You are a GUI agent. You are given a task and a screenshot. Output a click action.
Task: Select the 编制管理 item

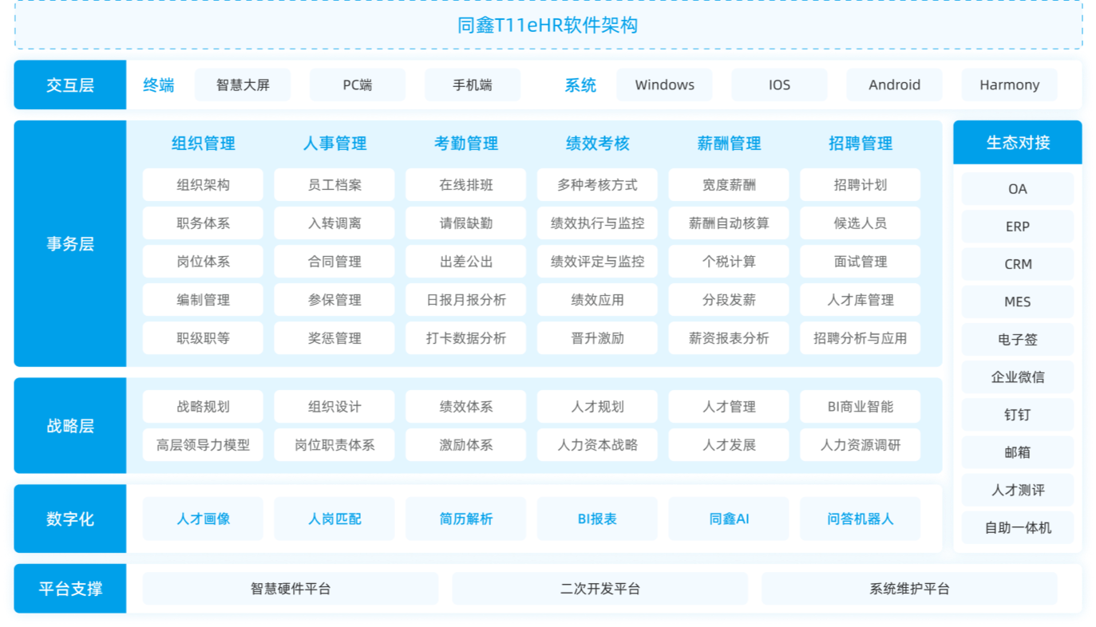(x=203, y=299)
